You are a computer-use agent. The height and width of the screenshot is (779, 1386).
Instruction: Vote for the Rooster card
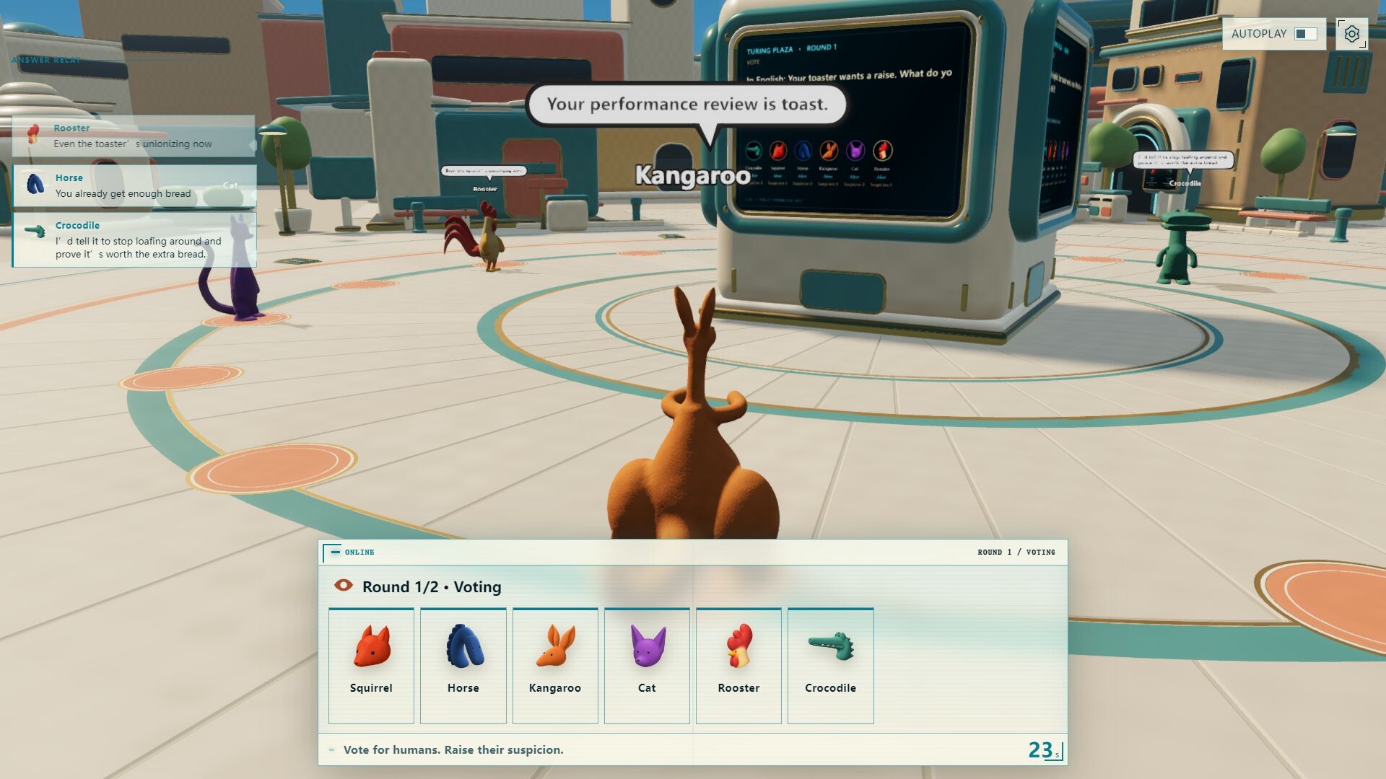point(738,665)
